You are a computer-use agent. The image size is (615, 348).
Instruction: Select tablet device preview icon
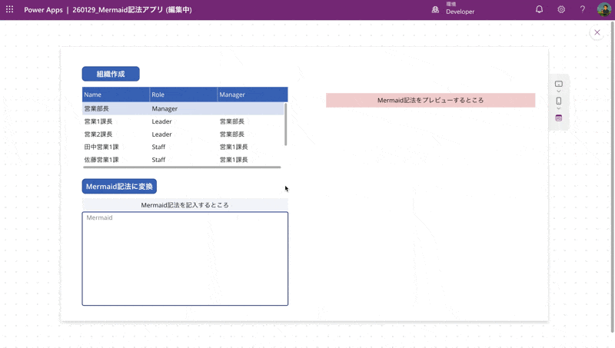point(559,84)
